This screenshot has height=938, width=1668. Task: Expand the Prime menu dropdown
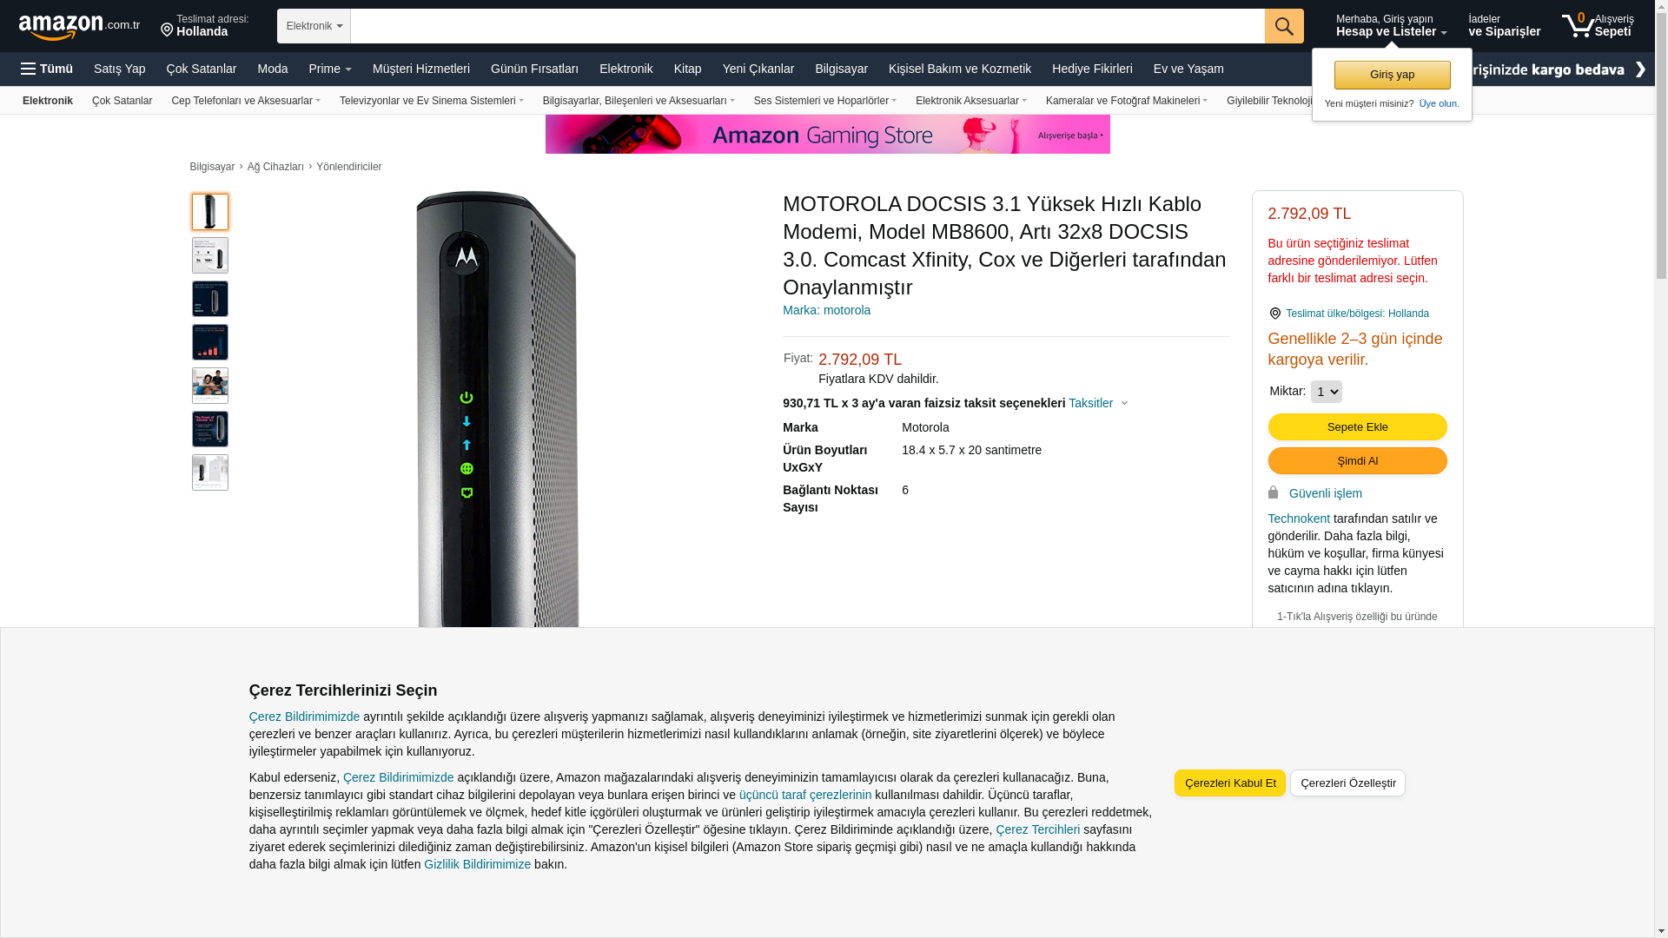pos(330,69)
